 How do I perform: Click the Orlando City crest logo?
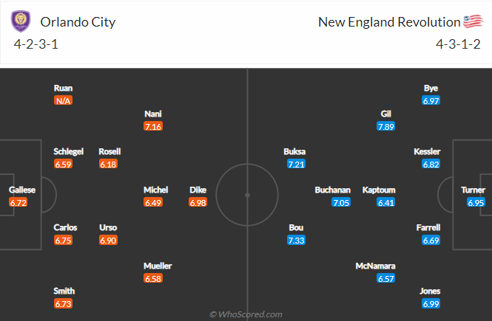coord(21,21)
